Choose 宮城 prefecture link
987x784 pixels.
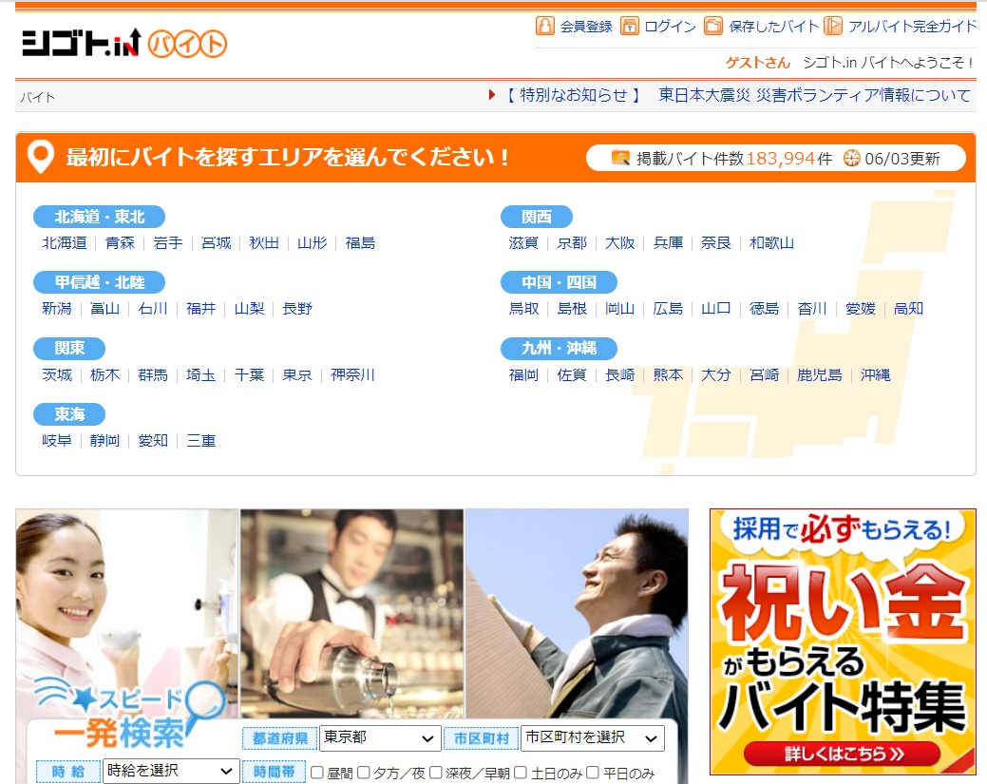[217, 243]
